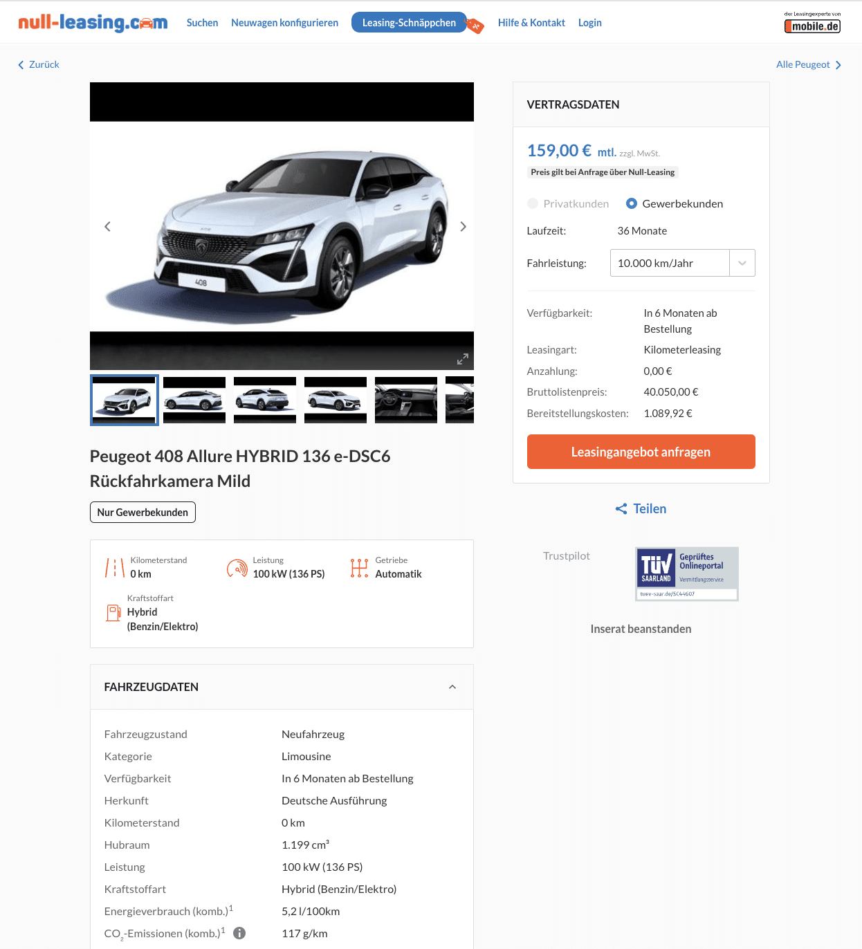Click the Kilometerleasing value

682,350
